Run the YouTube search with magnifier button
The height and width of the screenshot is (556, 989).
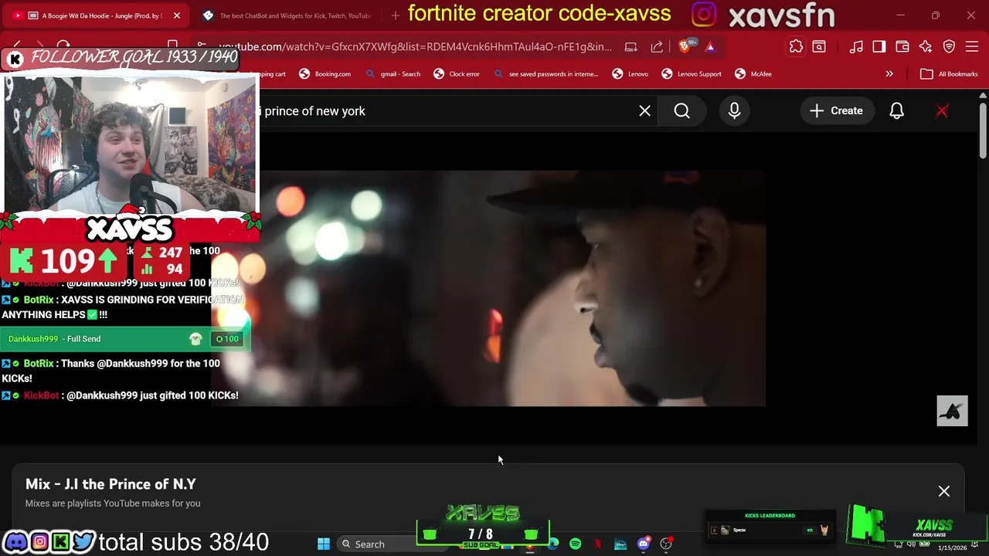pyautogui.click(x=681, y=111)
